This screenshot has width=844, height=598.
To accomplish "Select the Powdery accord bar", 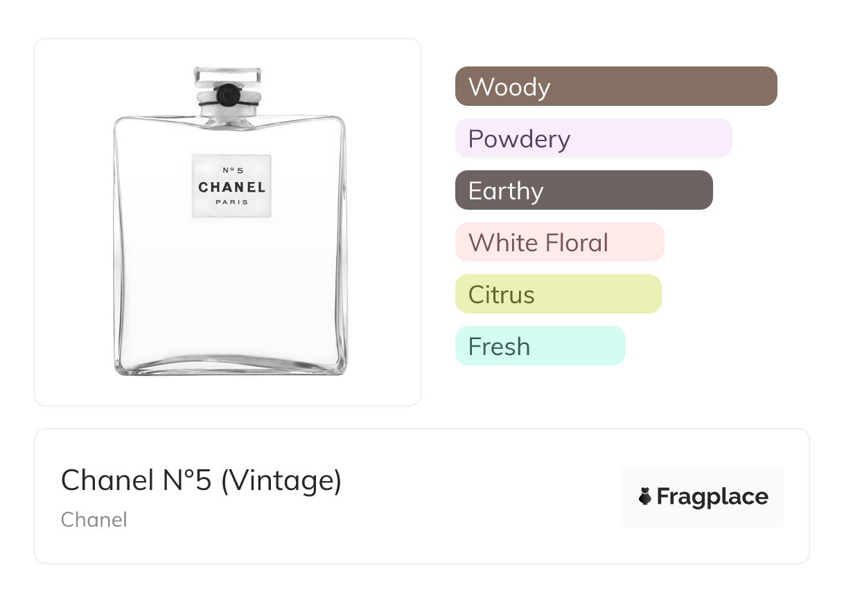I will (593, 138).
